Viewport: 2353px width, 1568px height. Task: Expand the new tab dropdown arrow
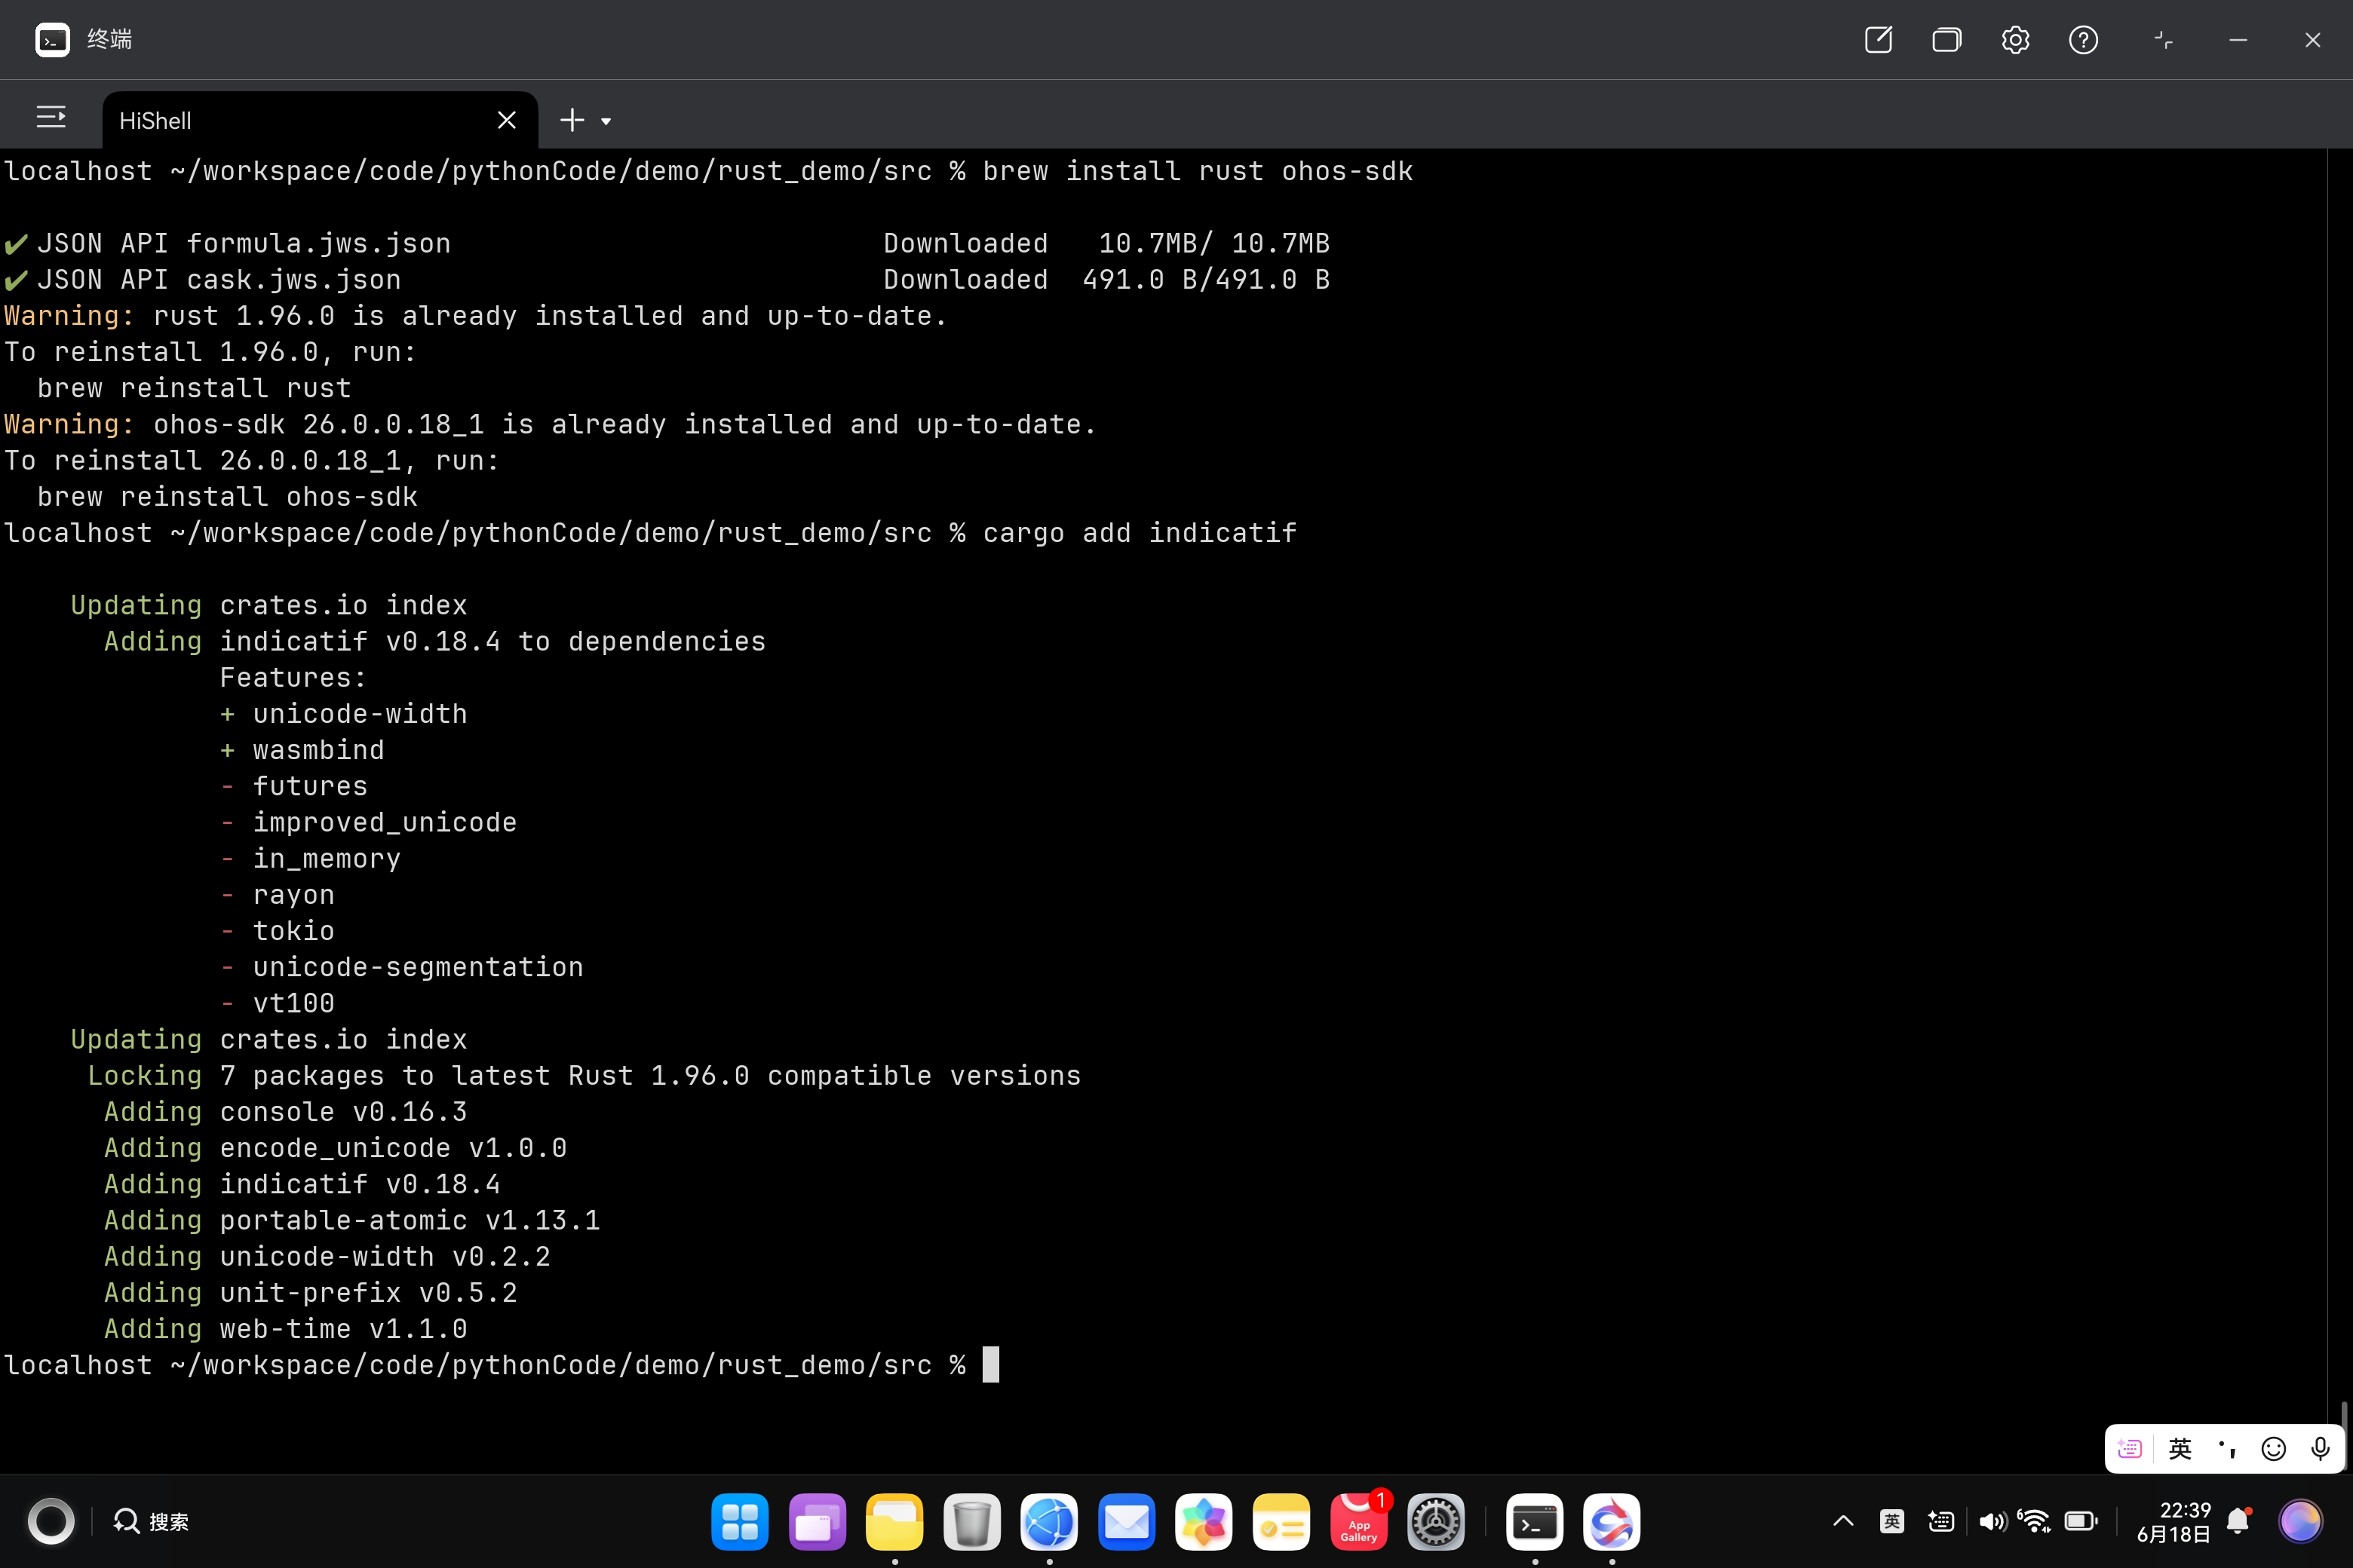606,122
